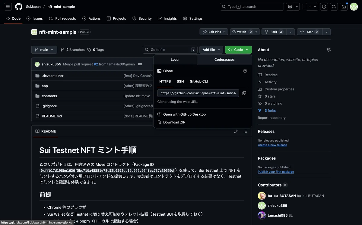The width and height of the screenshot is (362, 225).
Task: View the 0 Tags link
Action: tap(96, 50)
